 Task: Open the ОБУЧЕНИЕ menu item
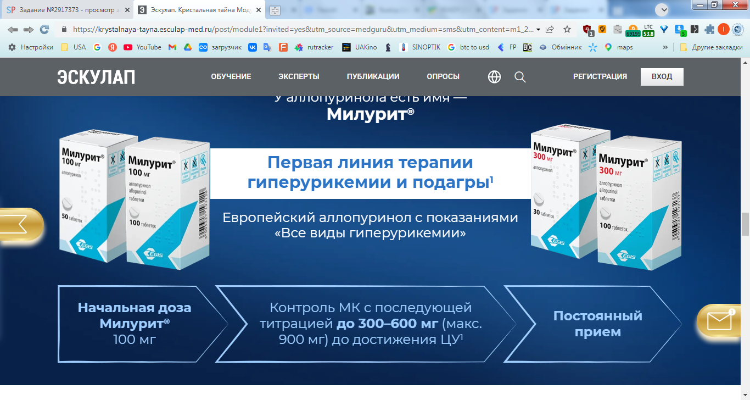pyautogui.click(x=231, y=77)
